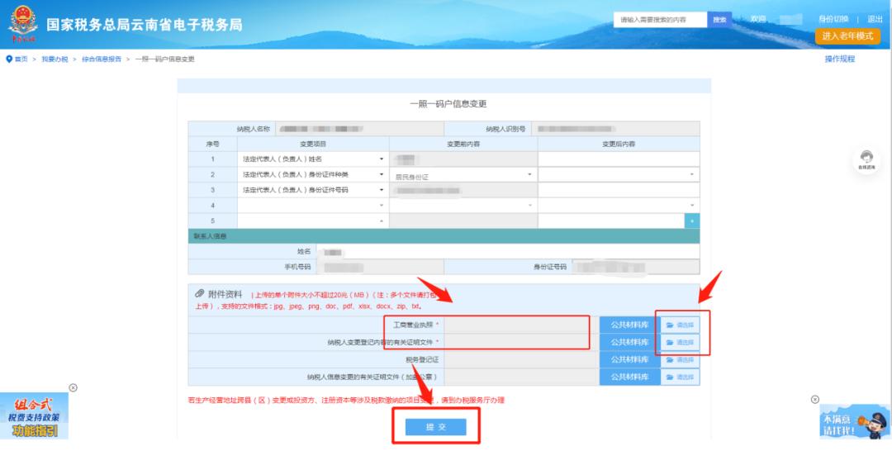Open the 不满意请找我 feedback banner
Viewport: 892px width, 451px height.
(855, 421)
